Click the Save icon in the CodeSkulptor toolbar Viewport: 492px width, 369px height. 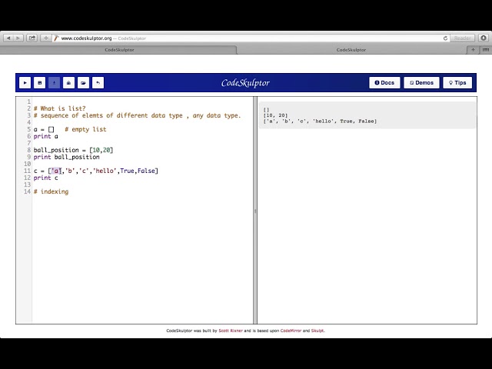pyautogui.click(x=40, y=82)
